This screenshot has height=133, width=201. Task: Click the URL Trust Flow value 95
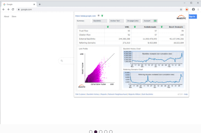click(x=129, y=31)
